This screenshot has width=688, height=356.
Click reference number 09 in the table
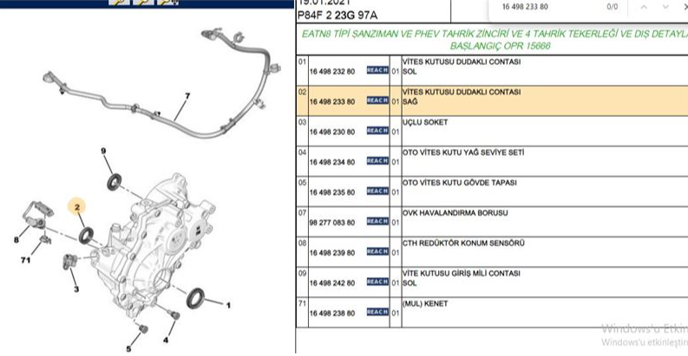coord(302,273)
